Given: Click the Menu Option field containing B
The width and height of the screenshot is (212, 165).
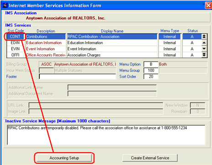Looking at the screenshot, I should [x=151, y=64].
